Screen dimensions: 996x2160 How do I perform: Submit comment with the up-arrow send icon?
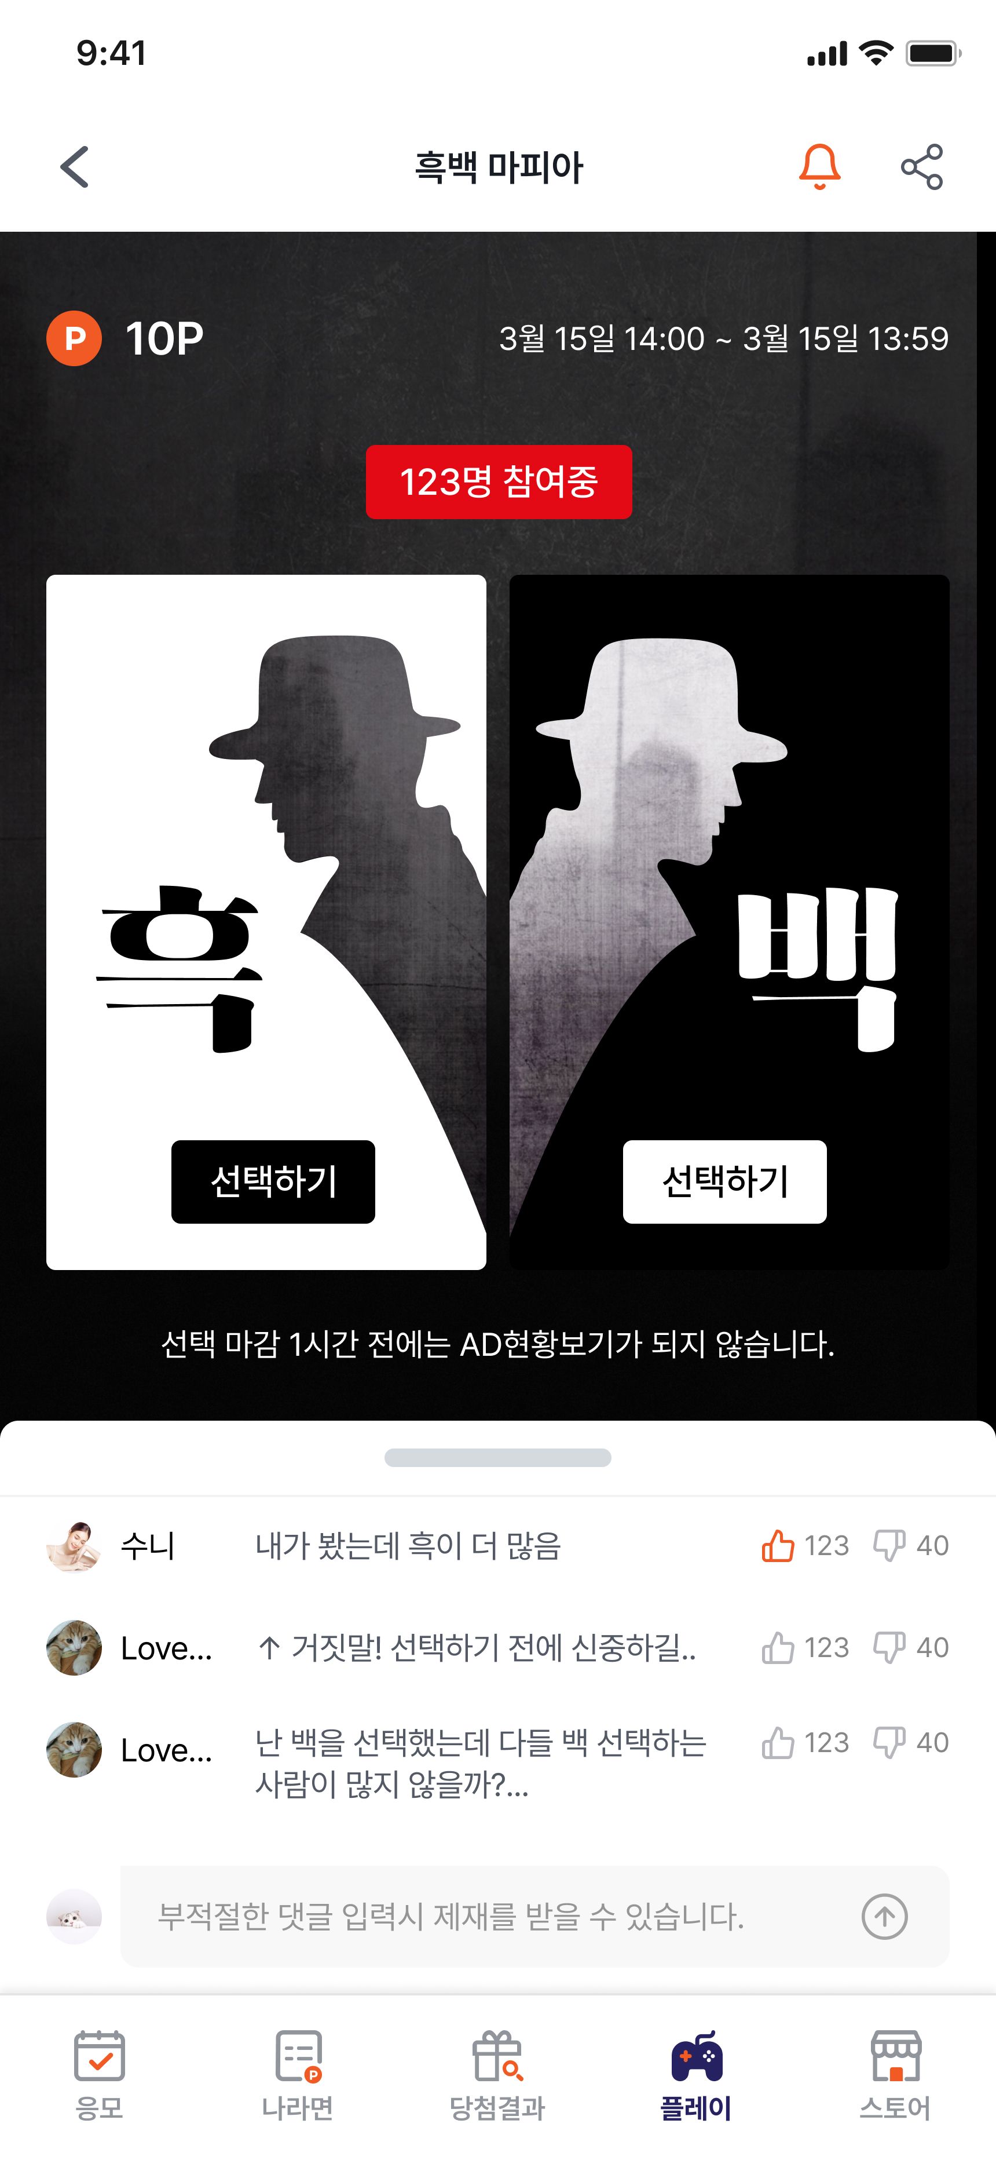884,1916
